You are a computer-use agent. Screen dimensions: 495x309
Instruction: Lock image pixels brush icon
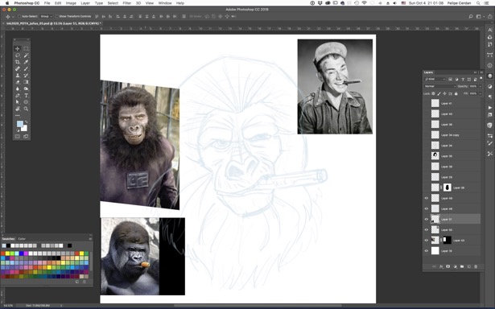pos(439,93)
